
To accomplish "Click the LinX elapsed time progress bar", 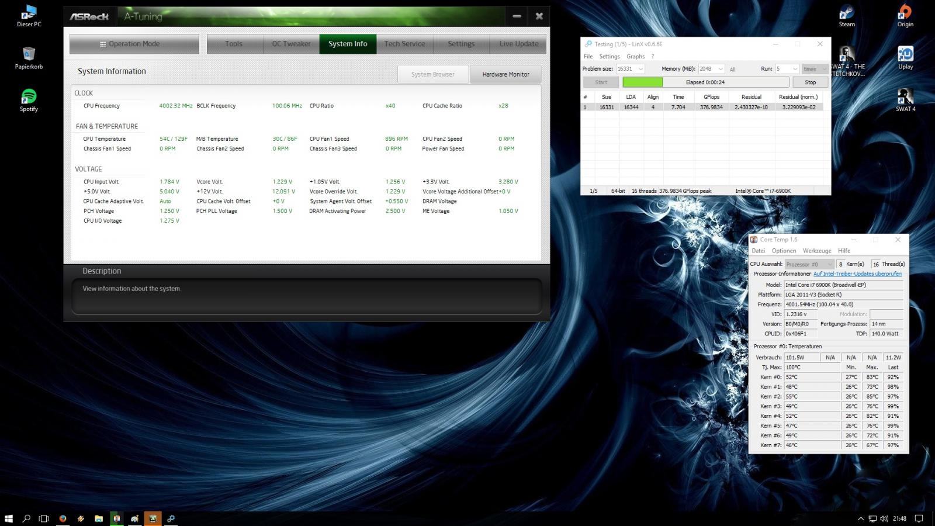I will click(705, 82).
